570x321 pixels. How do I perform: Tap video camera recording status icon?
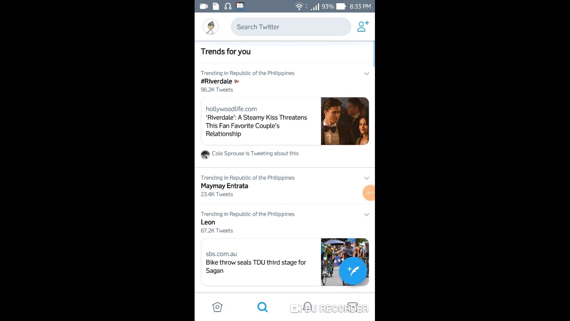[x=204, y=6]
